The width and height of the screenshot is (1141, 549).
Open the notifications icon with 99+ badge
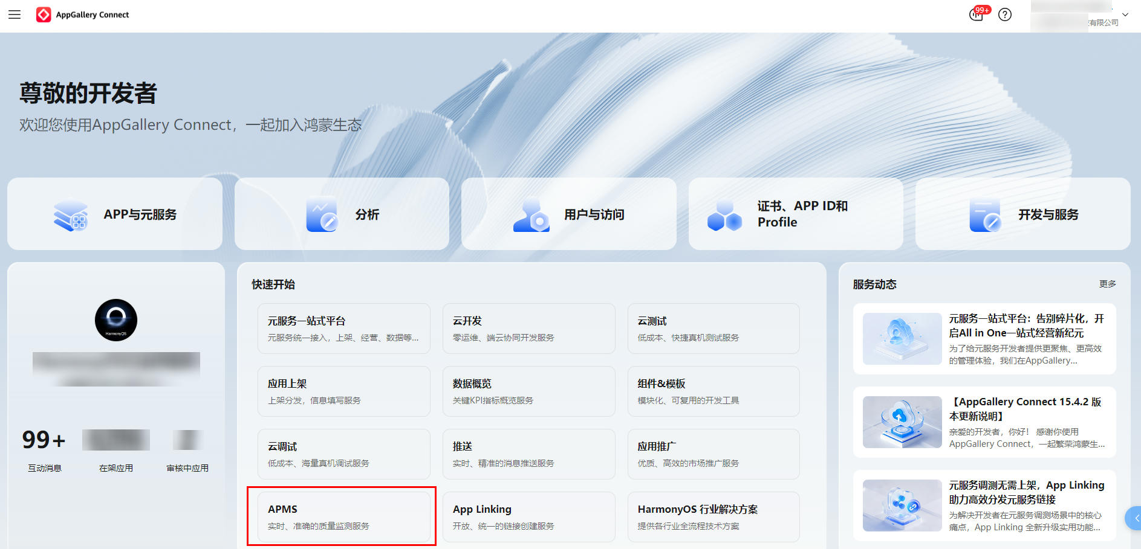(x=976, y=14)
